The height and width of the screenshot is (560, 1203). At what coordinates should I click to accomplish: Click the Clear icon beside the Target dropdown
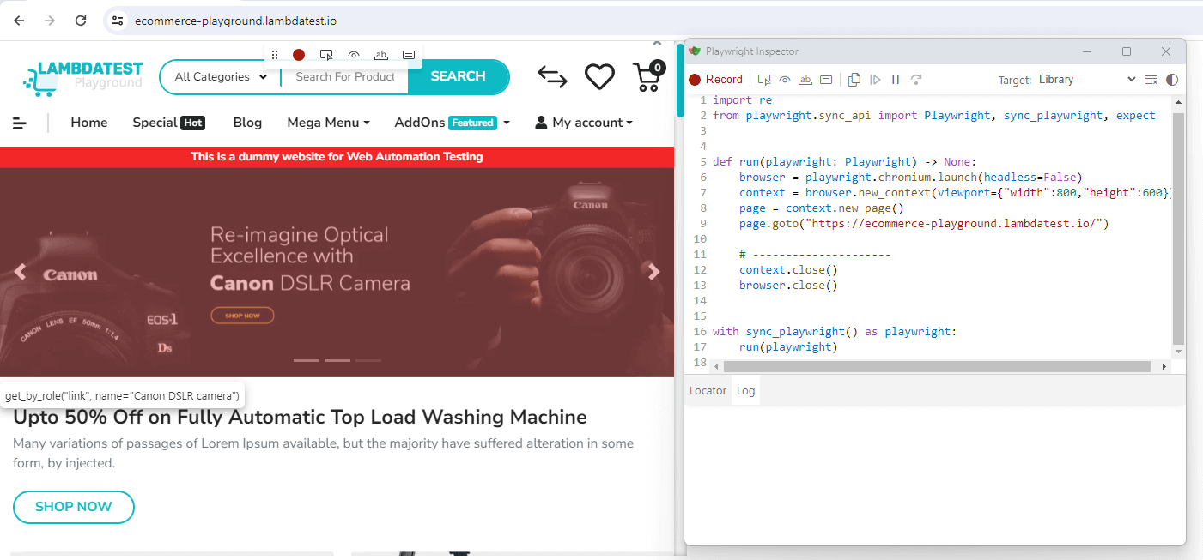click(x=1152, y=80)
